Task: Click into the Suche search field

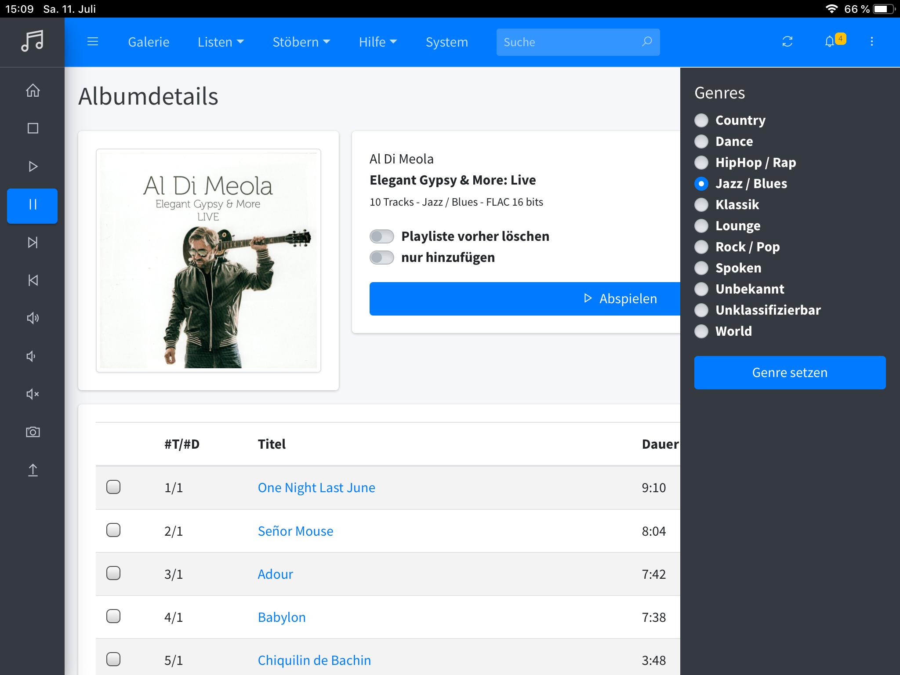Action: click(x=569, y=42)
